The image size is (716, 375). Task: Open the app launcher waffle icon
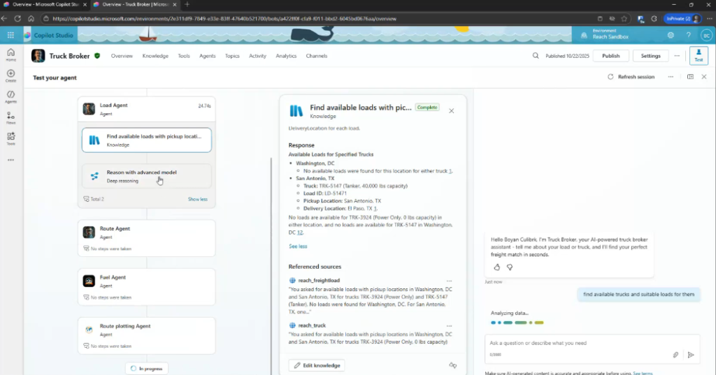pos(10,35)
